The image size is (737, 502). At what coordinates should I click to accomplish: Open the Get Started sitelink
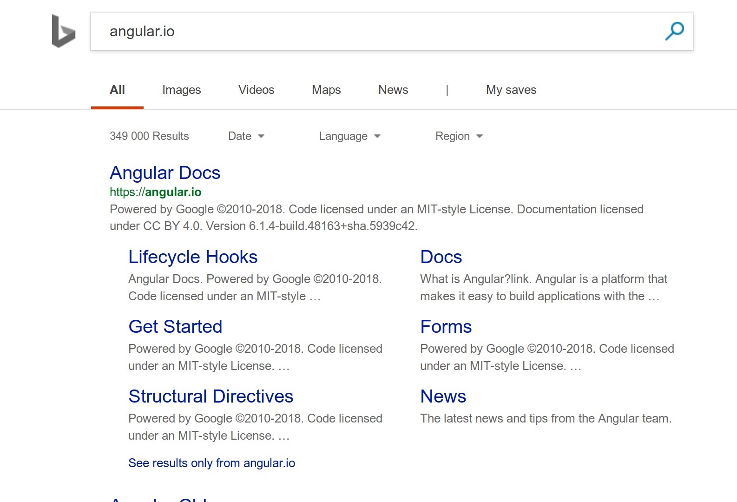pyautogui.click(x=175, y=327)
